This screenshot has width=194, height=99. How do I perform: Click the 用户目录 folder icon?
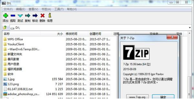[5, 64]
